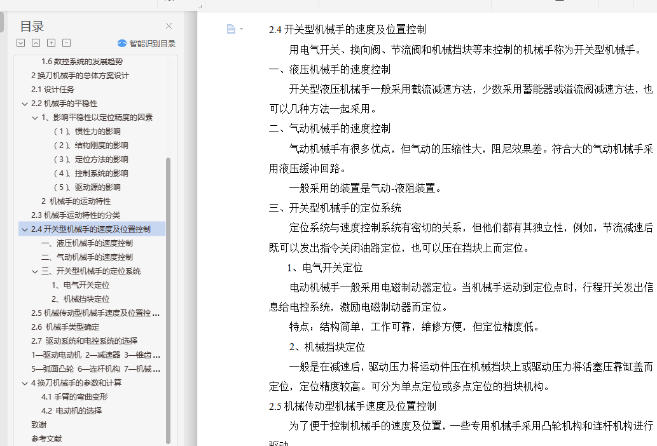Click the document heading 2.4 开关型机械手的速度及位置控制
The height and width of the screenshot is (446, 657).
click(x=347, y=29)
